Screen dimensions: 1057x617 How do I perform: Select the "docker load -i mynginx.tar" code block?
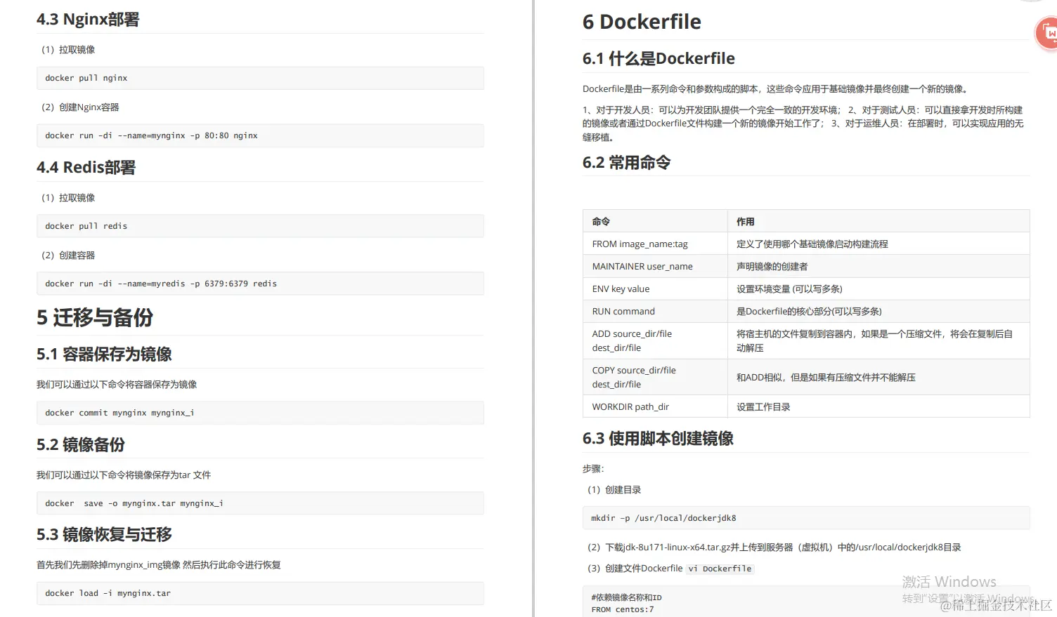[260, 593]
